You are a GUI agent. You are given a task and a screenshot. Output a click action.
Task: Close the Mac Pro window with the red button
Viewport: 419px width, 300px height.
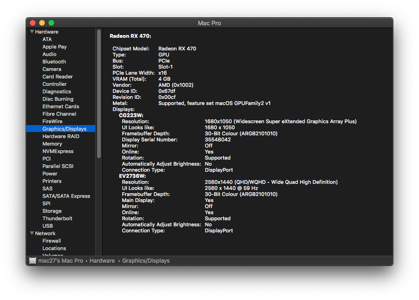pyautogui.click(x=33, y=23)
